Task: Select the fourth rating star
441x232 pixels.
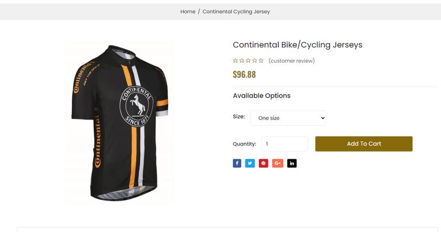Action: (x=255, y=61)
